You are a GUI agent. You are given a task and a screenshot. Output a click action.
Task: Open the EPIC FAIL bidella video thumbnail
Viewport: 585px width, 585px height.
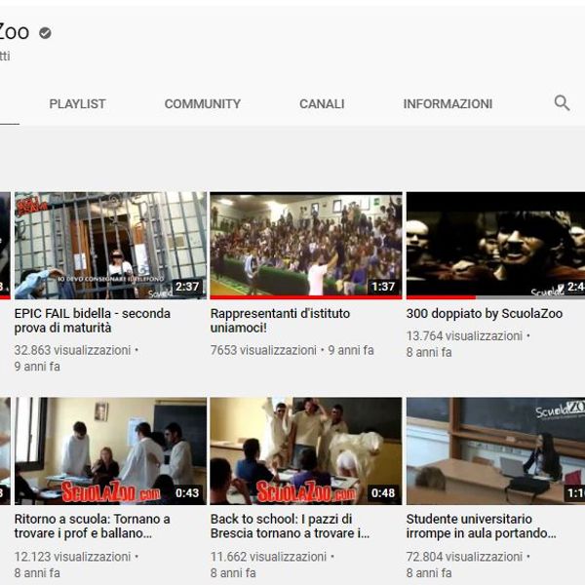click(x=110, y=246)
